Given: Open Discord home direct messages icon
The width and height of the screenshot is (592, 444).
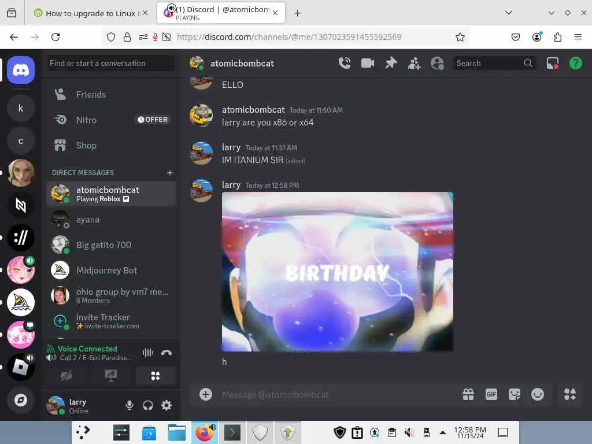Looking at the screenshot, I should 21,70.
